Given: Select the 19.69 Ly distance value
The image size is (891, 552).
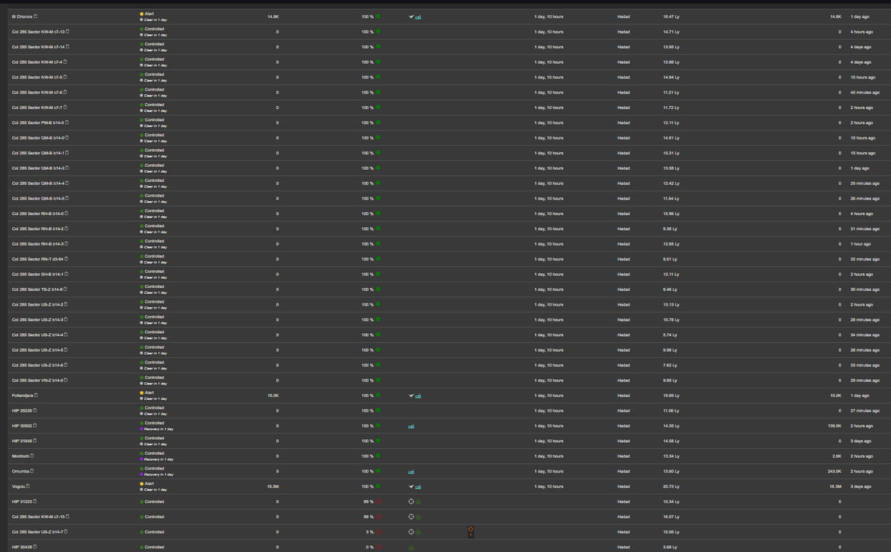Looking at the screenshot, I should click(672, 395).
